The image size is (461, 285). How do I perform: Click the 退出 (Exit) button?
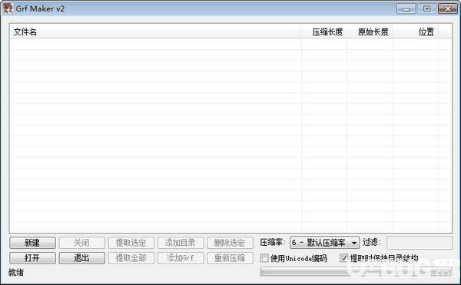point(81,258)
